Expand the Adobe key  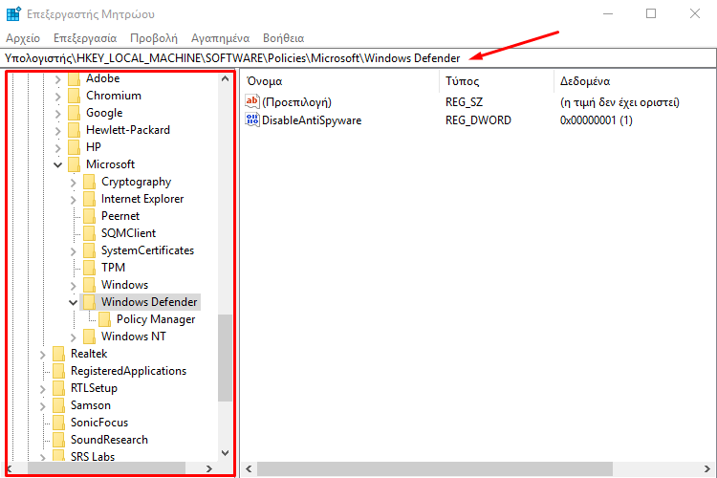coord(57,79)
